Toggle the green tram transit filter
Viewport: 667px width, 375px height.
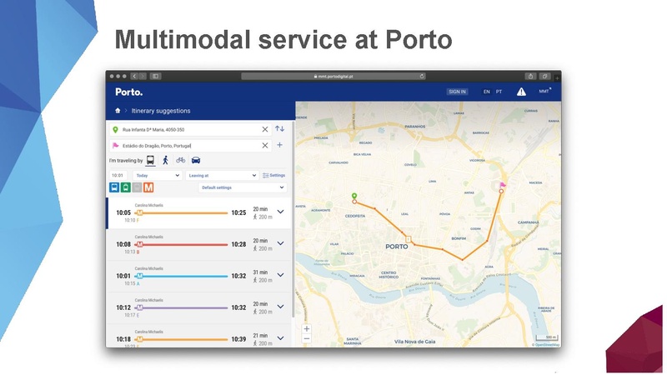tap(126, 187)
